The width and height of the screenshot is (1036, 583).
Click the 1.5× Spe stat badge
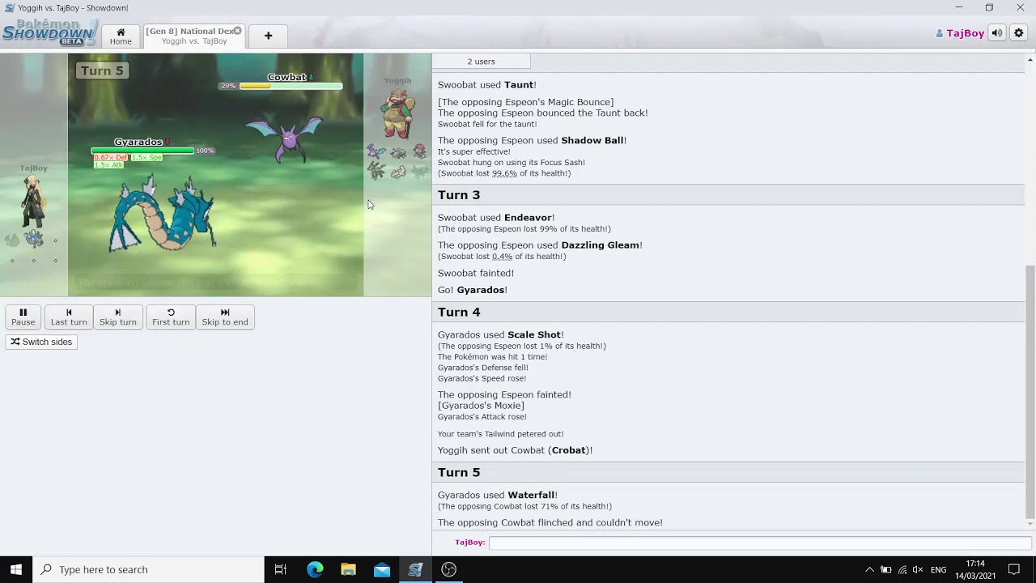pos(146,157)
